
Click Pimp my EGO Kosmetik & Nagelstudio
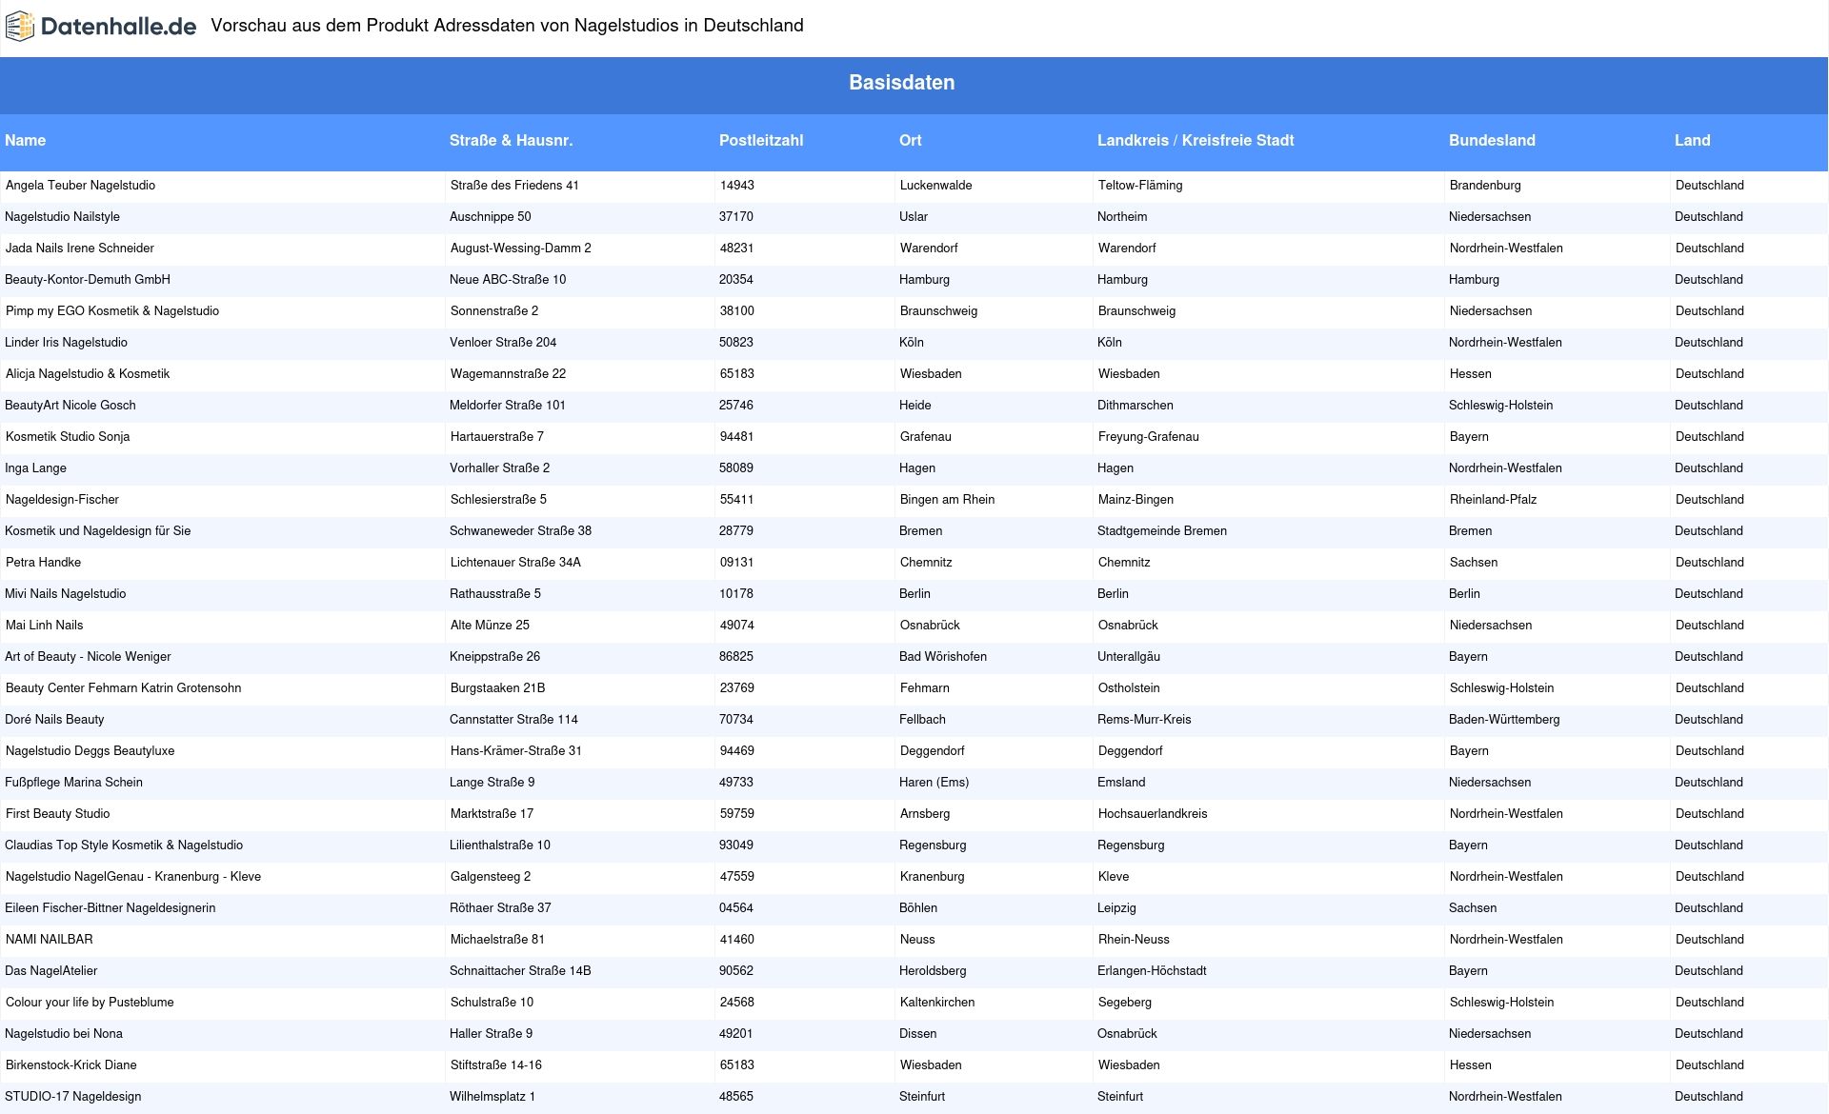(x=112, y=311)
